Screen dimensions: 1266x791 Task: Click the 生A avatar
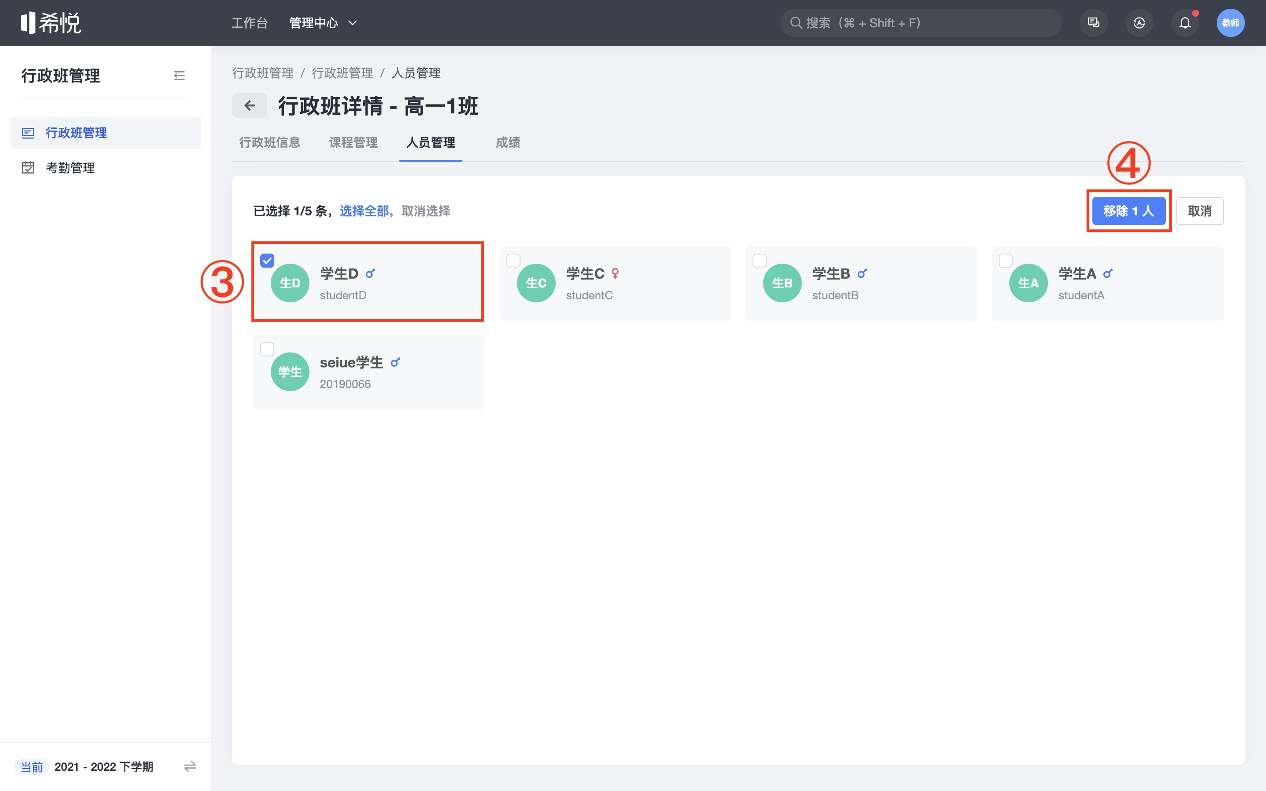point(1029,283)
